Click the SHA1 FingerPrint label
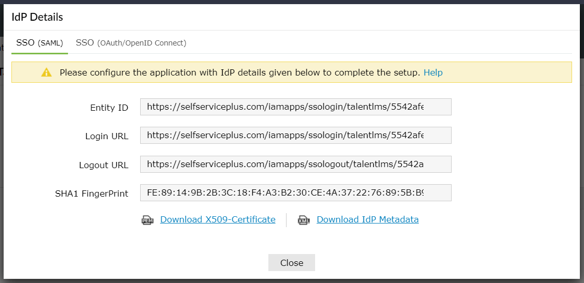 click(91, 193)
